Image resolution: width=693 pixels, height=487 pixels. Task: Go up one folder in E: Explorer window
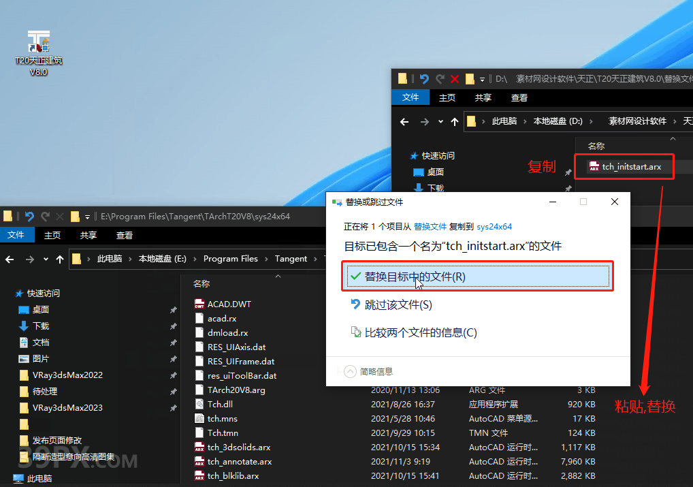click(60, 260)
